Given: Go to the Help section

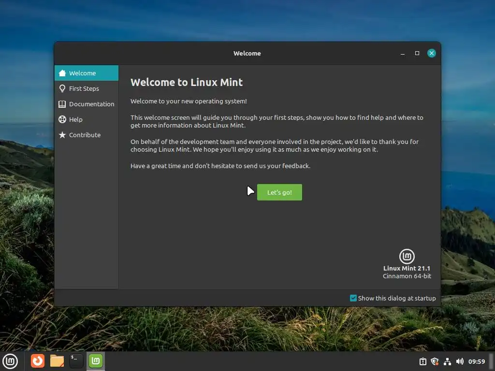Looking at the screenshot, I should pyautogui.click(x=87, y=119).
